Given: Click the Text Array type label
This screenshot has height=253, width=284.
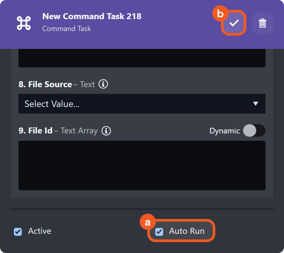Looking at the screenshot, I should (79, 131).
